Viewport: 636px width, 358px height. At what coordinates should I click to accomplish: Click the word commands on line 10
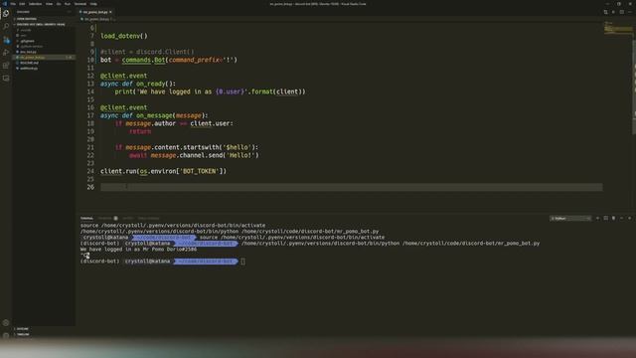(136, 60)
